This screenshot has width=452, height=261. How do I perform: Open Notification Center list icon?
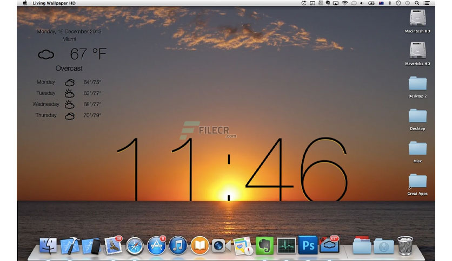point(427,3)
